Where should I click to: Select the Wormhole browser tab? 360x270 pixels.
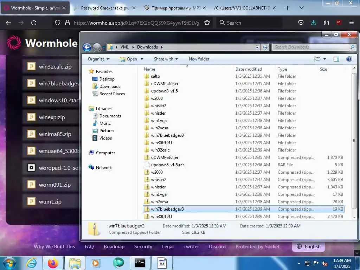(35, 8)
